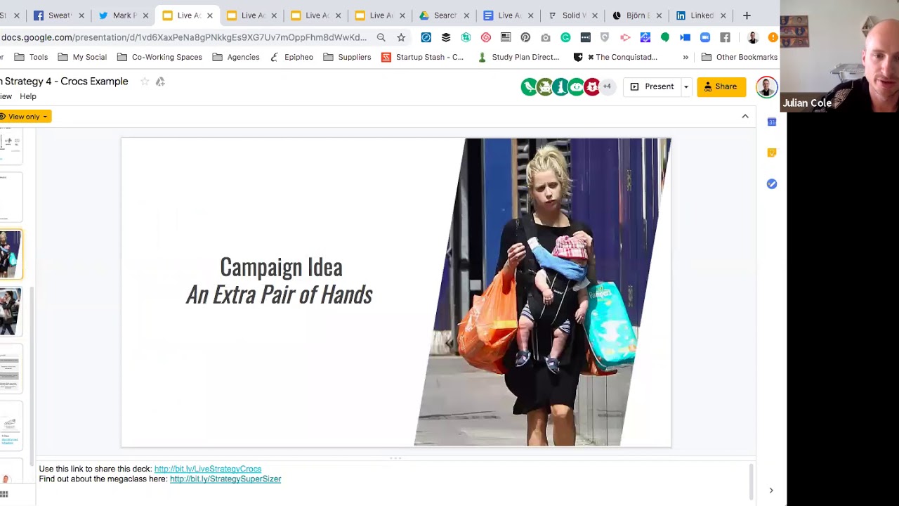Click the newspaper reader extension icon
The width and height of the screenshot is (899, 506).
[x=506, y=37]
